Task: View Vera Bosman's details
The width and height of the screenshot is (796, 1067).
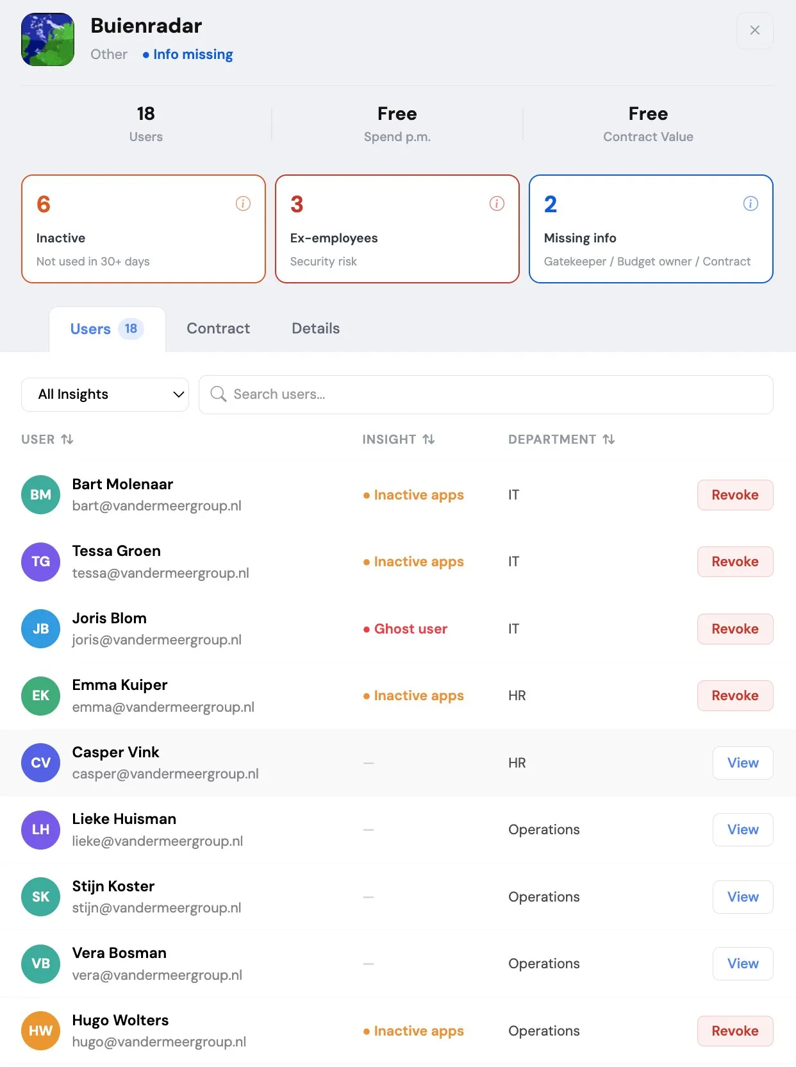Action: pos(743,964)
